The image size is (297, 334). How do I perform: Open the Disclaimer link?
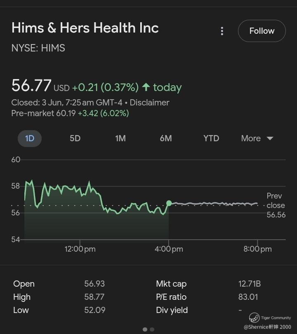click(150, 103)
